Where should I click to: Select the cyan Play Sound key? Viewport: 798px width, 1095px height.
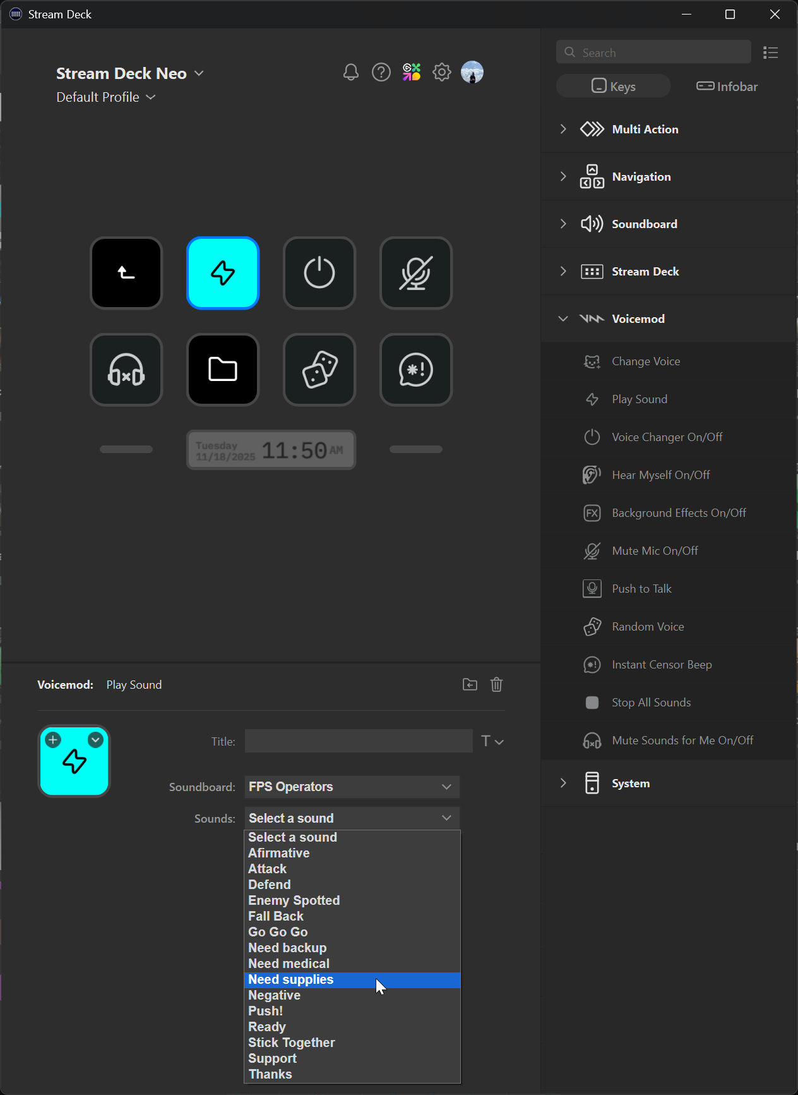[223, 273]
